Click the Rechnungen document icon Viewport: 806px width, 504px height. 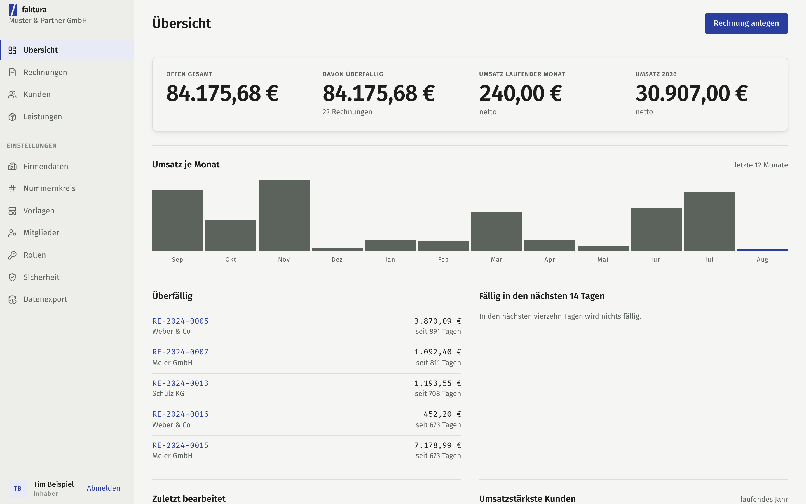[x=12, y=72]
